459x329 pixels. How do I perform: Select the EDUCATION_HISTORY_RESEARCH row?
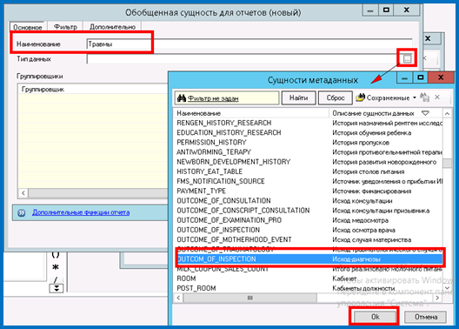tap(309, 132)
